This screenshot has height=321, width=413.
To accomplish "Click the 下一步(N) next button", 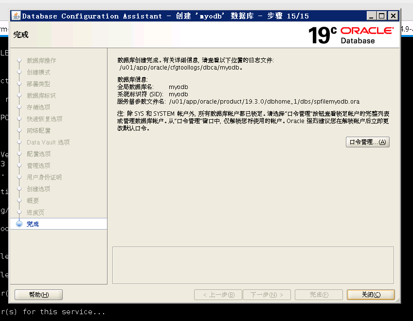I will [267, 295].
